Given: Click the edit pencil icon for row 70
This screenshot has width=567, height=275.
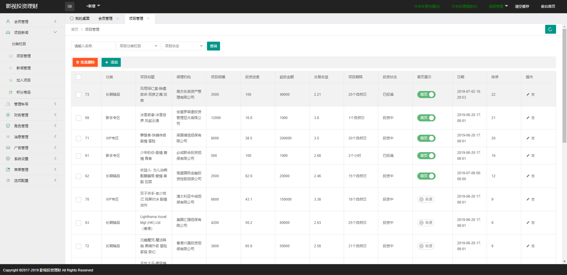Looking at the screenshot, I should pos(528,199).
